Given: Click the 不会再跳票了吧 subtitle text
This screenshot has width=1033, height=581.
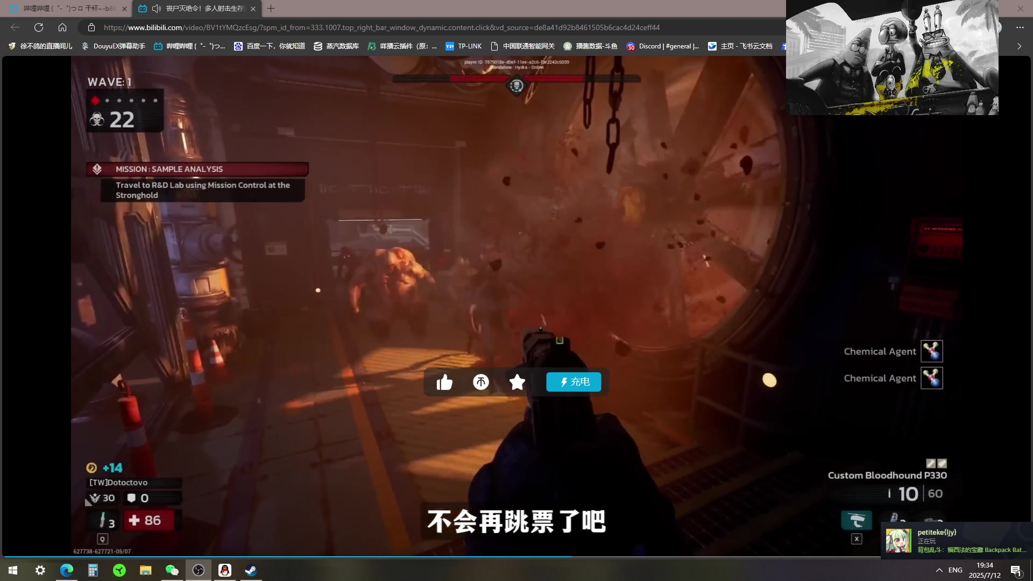Looking at the screenshot, I should (516, 521).
